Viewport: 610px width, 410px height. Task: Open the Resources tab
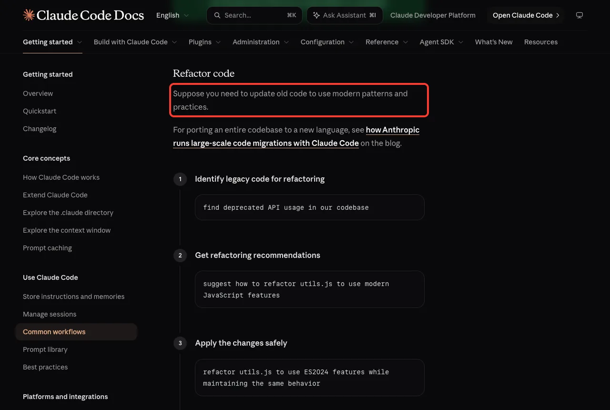click(541, 42)
